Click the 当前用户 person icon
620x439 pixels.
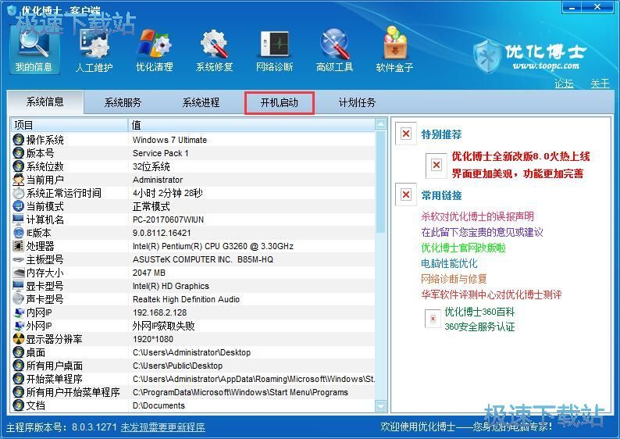[x=18, y=180]
